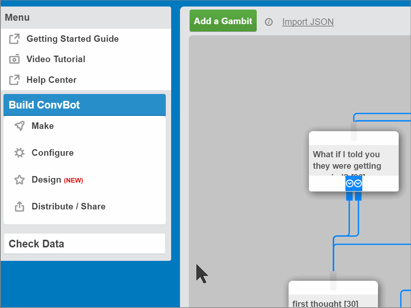Viewport: 411px width, 308px height.
Task: Click the Help Center external-link icon
Action: coord(15,80)
